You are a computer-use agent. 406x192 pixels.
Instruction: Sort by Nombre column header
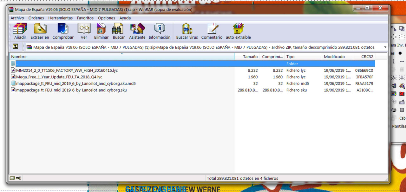tap(122, 56)
